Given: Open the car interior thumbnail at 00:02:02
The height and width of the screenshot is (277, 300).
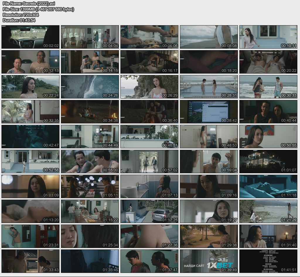Looking at the screenshot, I should [x=30, y=37].
